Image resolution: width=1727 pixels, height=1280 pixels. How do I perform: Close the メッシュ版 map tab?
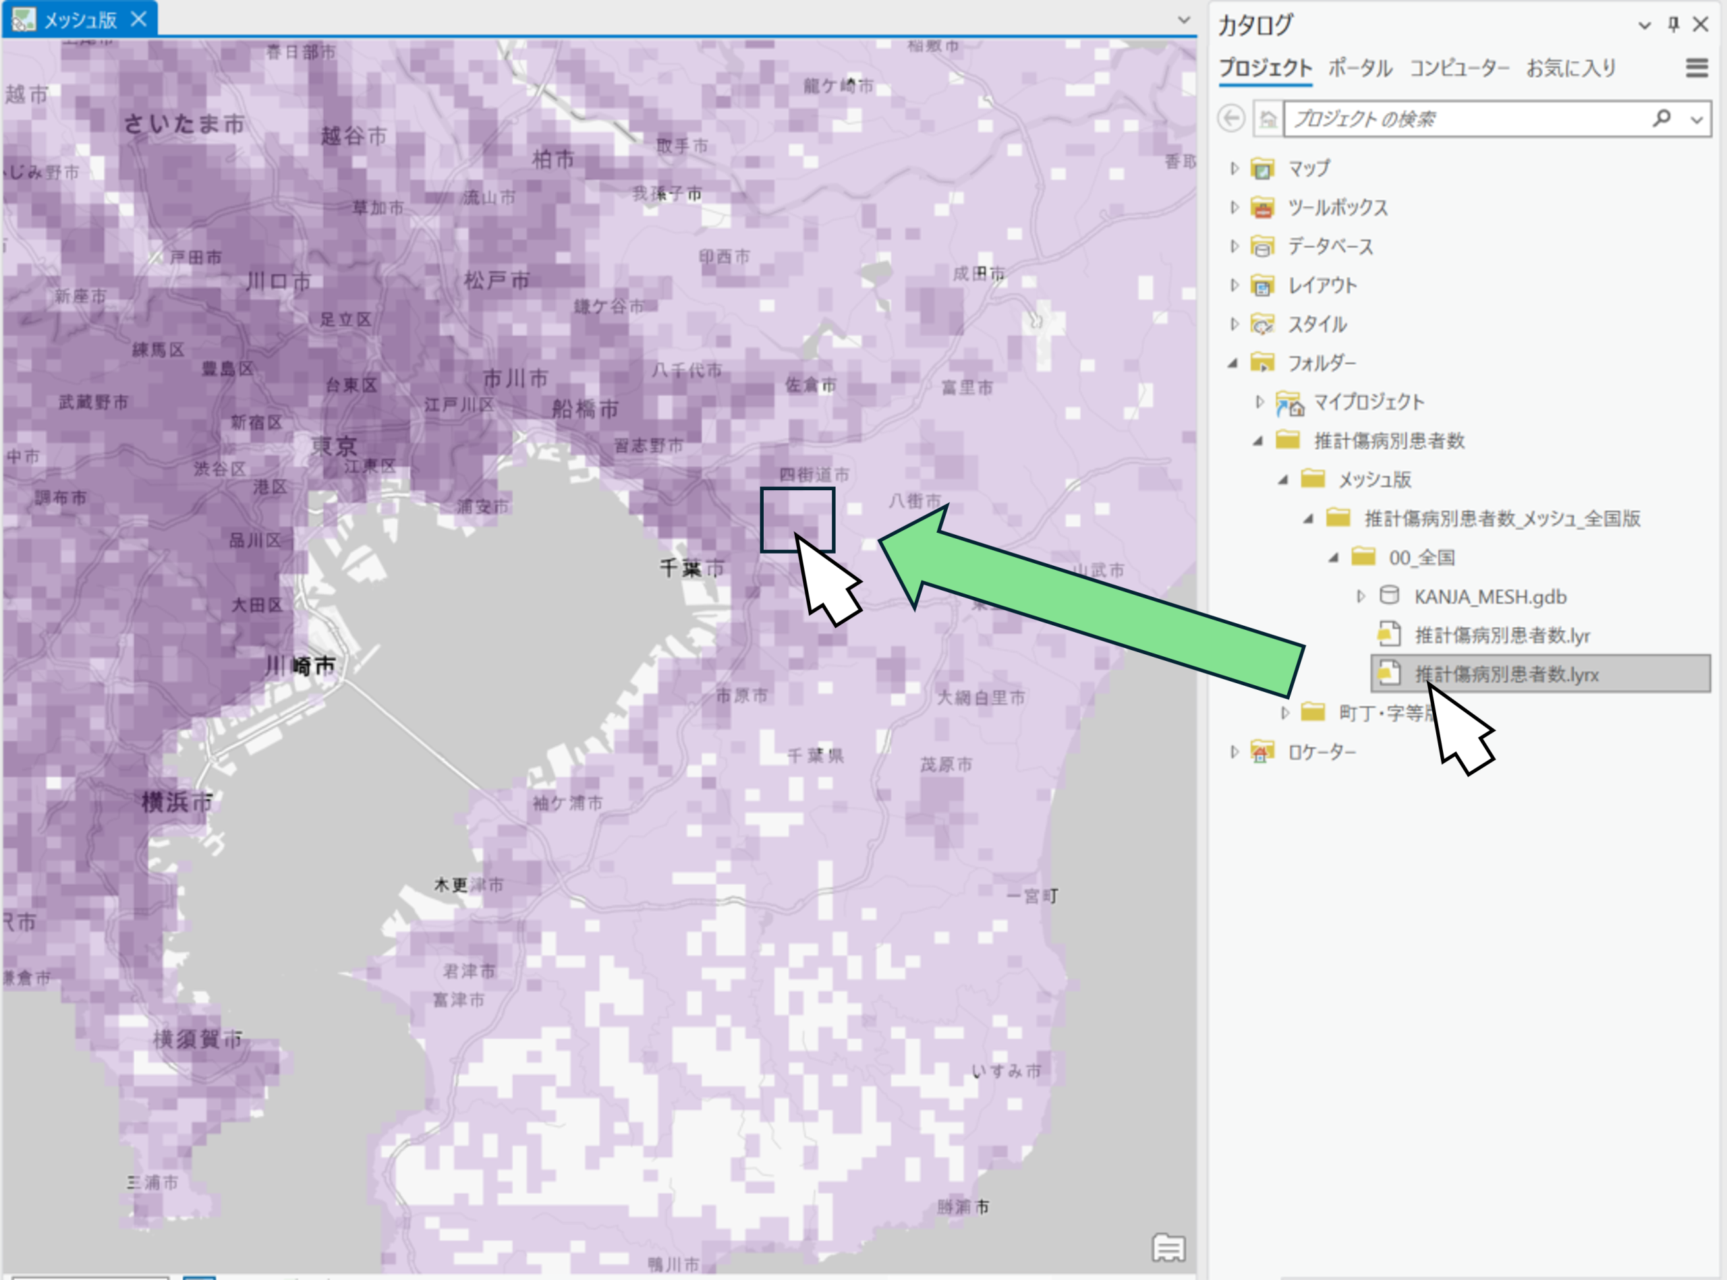tap(139, 19)
